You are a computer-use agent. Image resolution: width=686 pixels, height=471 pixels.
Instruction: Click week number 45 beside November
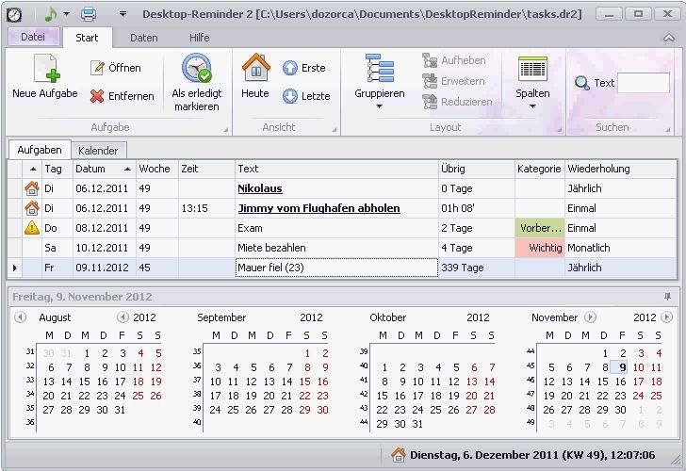tap(531, 365)
